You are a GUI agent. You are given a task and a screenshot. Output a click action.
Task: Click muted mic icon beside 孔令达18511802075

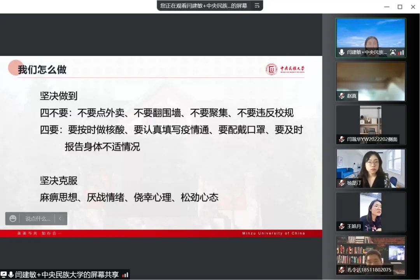tap(341, 270)
